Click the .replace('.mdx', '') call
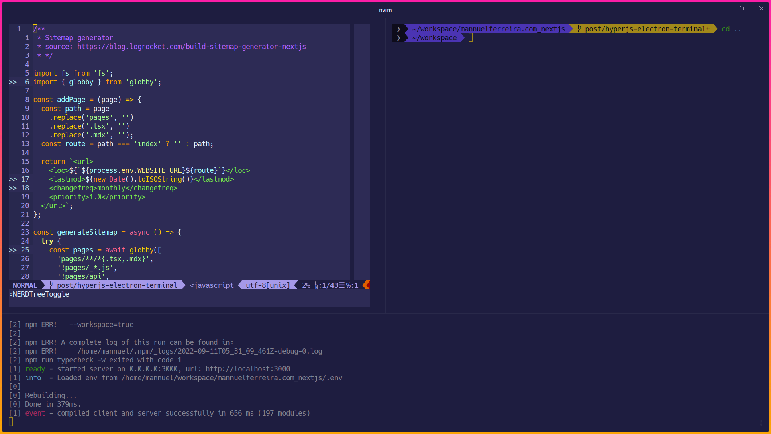The width and height of the screenshot is (771, 434). [91, 135]
